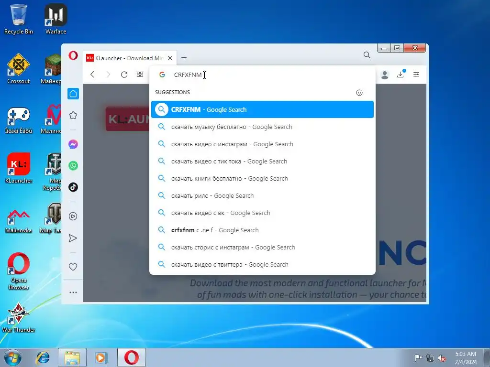This screenshot has width=490, height=367.
Task: Open TikTok in Opera sidebar
Action: click(73, 187)
